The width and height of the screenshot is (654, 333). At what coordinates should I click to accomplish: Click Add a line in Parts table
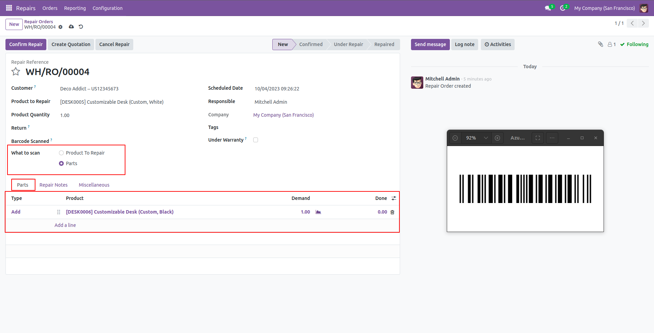[65, 225]
